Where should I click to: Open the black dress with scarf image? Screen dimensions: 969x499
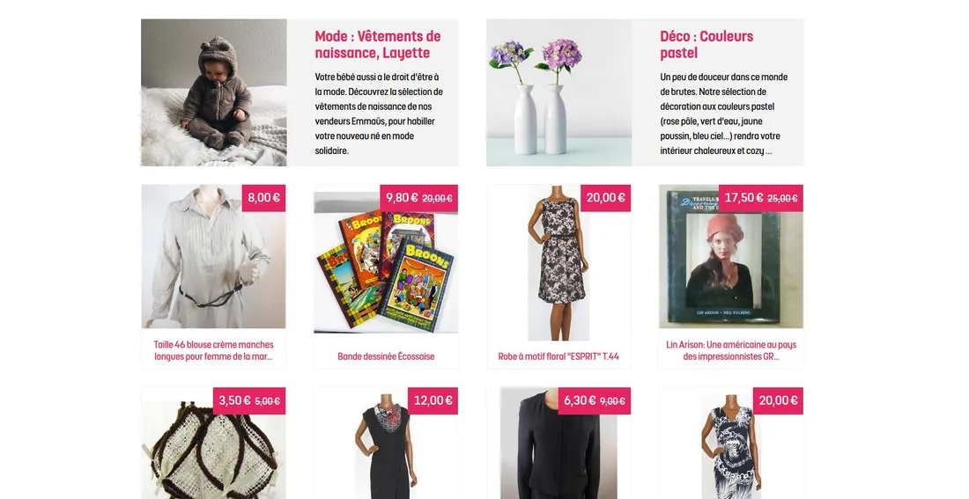[x=386, y=446]
